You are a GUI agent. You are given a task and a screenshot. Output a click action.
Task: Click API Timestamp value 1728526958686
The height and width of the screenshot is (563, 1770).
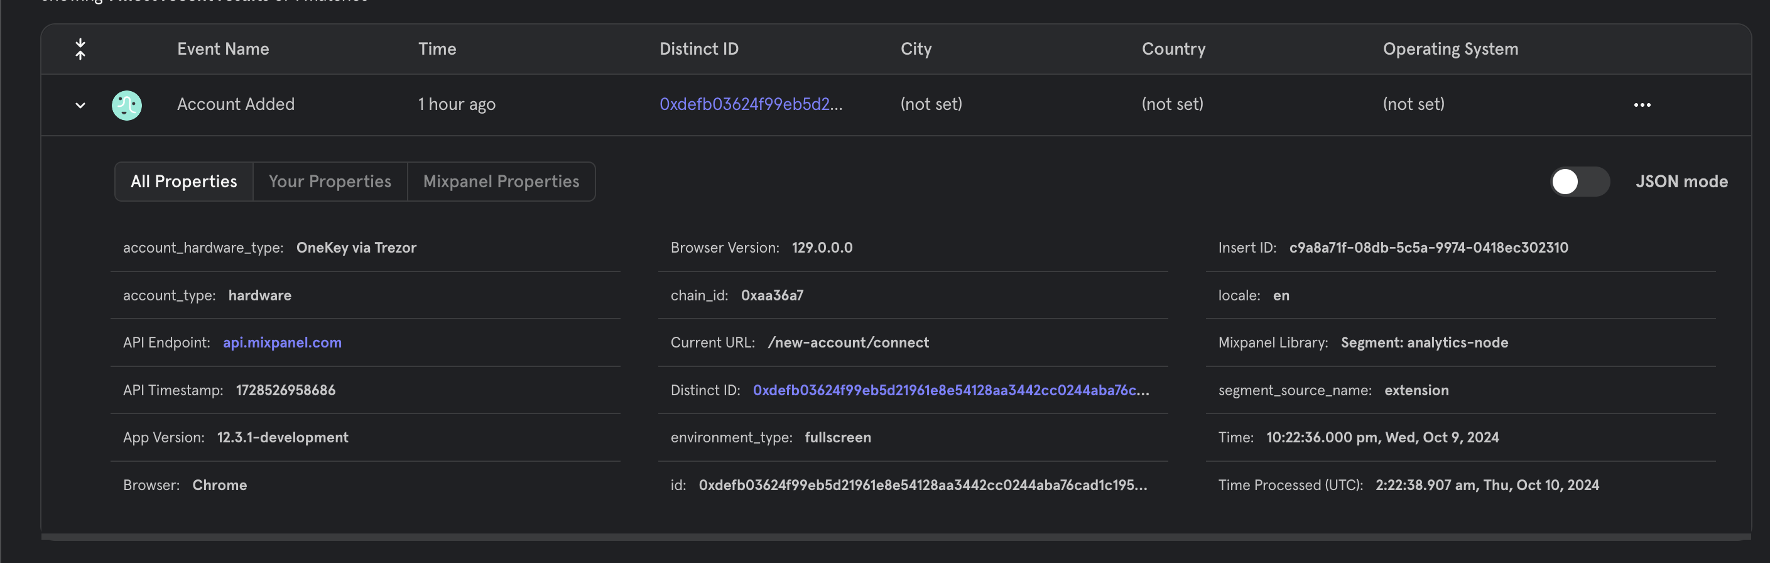click(285, 390)
